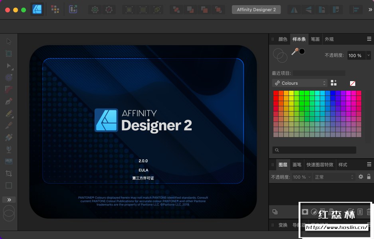Click the Rotate Anticlockwise toolbar icon
The width and height of the screenshot is (374, 239).
(x=322, y=10)
